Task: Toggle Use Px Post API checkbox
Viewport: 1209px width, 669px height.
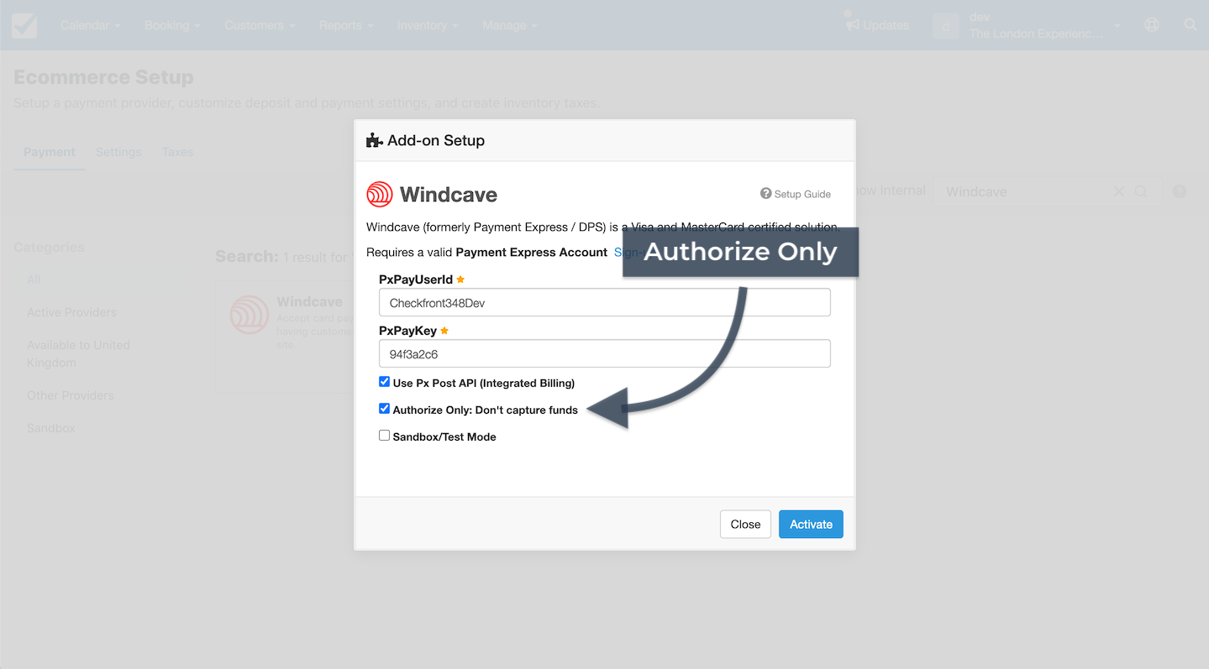Action: coord(384,382)
